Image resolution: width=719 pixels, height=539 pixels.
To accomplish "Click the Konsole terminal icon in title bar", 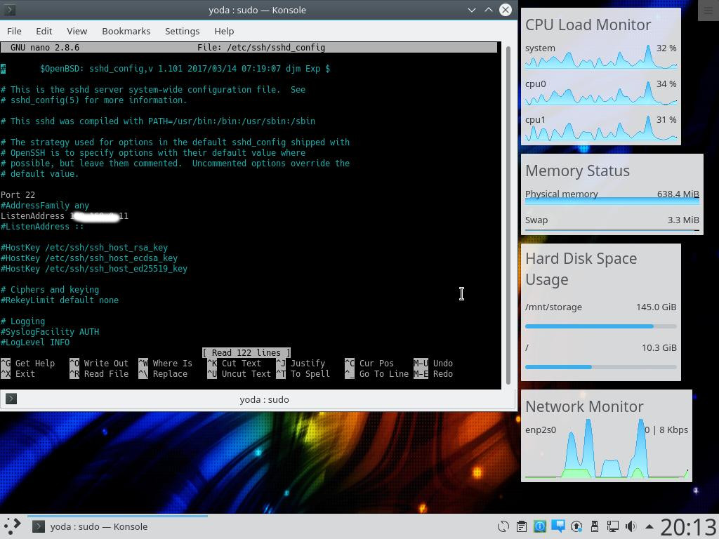I will [x=11, y=10].
